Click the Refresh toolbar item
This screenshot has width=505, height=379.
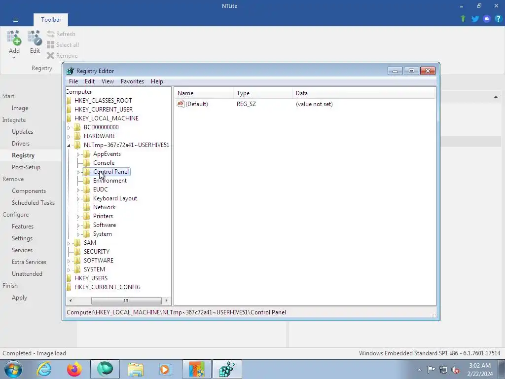tap(61, 34)
